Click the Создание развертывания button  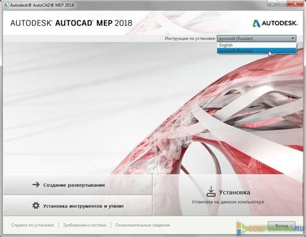[x=78, y=185]
